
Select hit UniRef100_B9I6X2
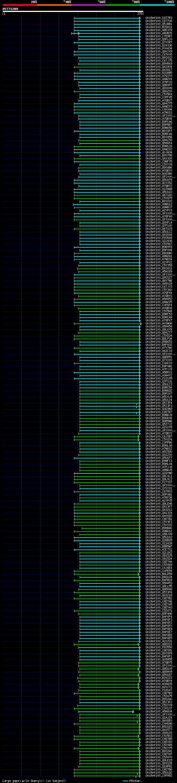coord(158,58)
